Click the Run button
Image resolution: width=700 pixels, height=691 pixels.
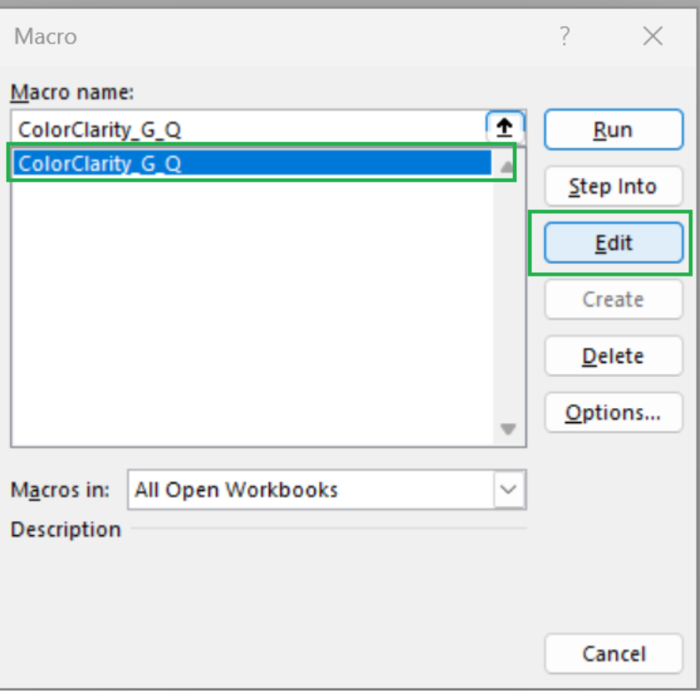tap(614, 129)
